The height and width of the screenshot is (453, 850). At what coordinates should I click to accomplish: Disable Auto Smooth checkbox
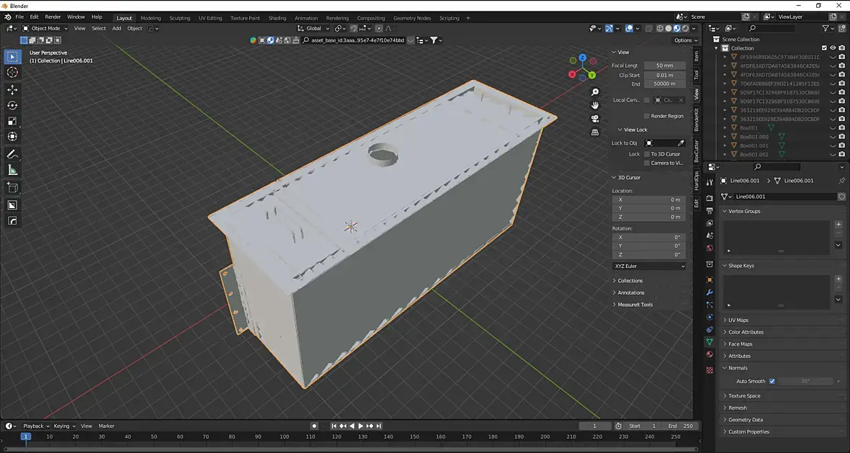[771, 381]
